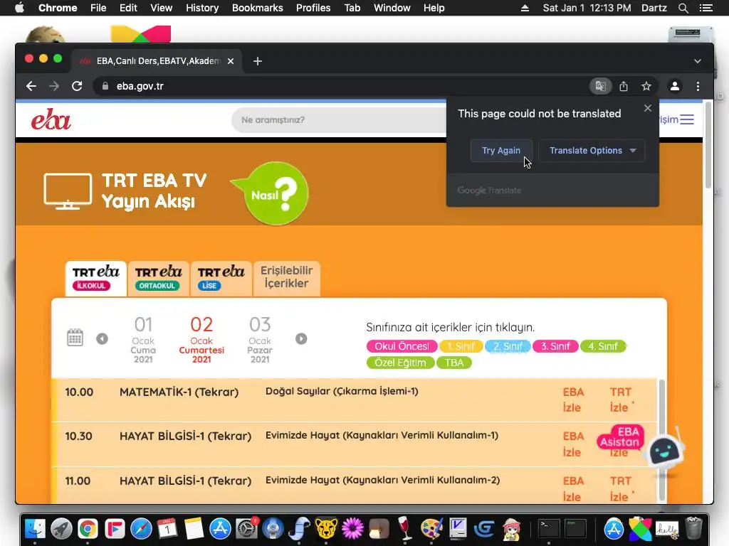Expand the Translate Options dropdown
729x546 pixels.
click(592, 151)
